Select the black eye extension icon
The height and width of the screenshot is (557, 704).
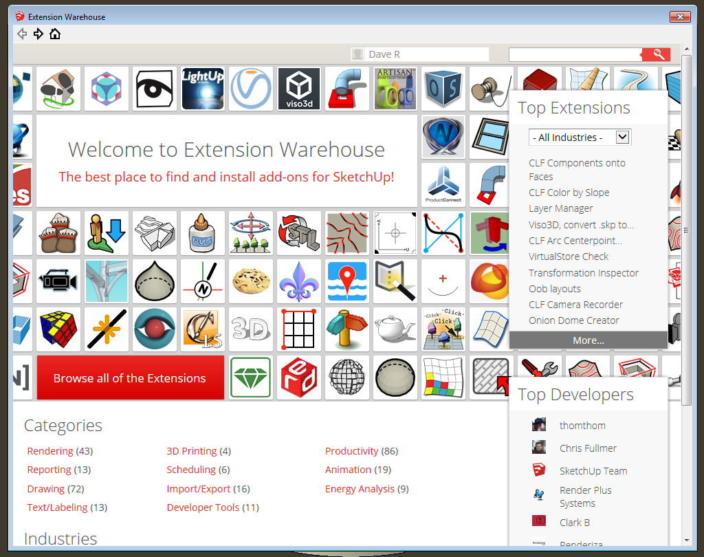(x=155, y=89)
